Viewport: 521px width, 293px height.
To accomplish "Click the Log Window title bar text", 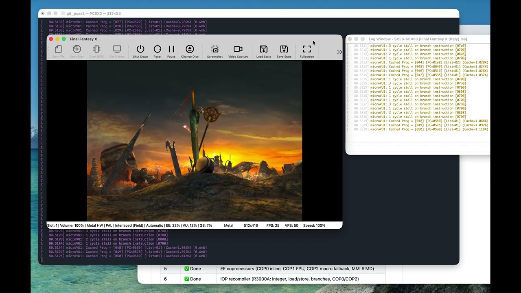I will 418,39.
